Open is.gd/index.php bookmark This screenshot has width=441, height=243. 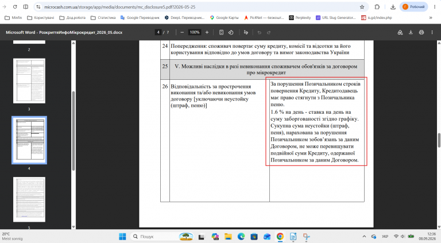(377, 17)
